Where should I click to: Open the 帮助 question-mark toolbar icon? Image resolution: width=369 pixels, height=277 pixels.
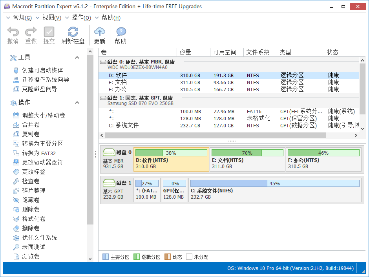point(121,31)
